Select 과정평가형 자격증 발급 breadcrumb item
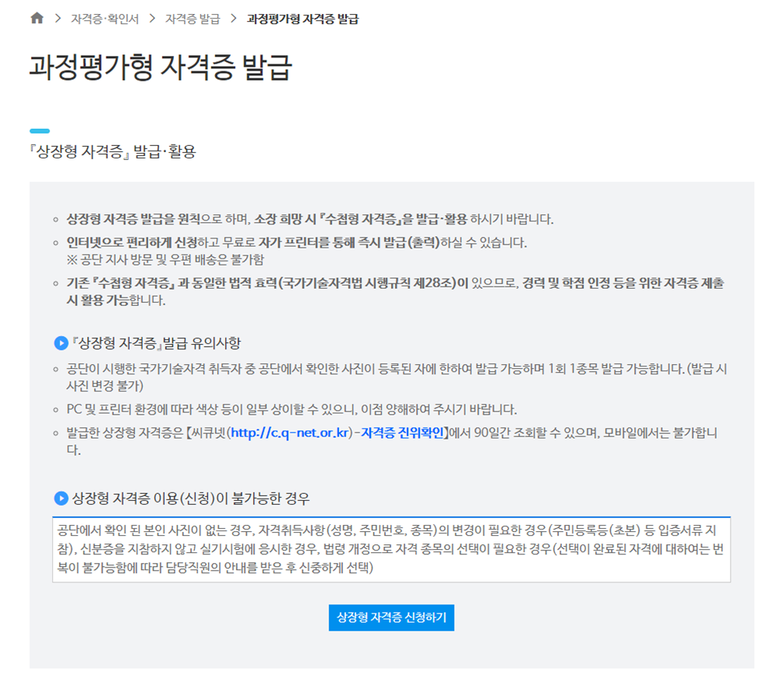This screenshot has height=688, width=777. (x=303, y=19)
